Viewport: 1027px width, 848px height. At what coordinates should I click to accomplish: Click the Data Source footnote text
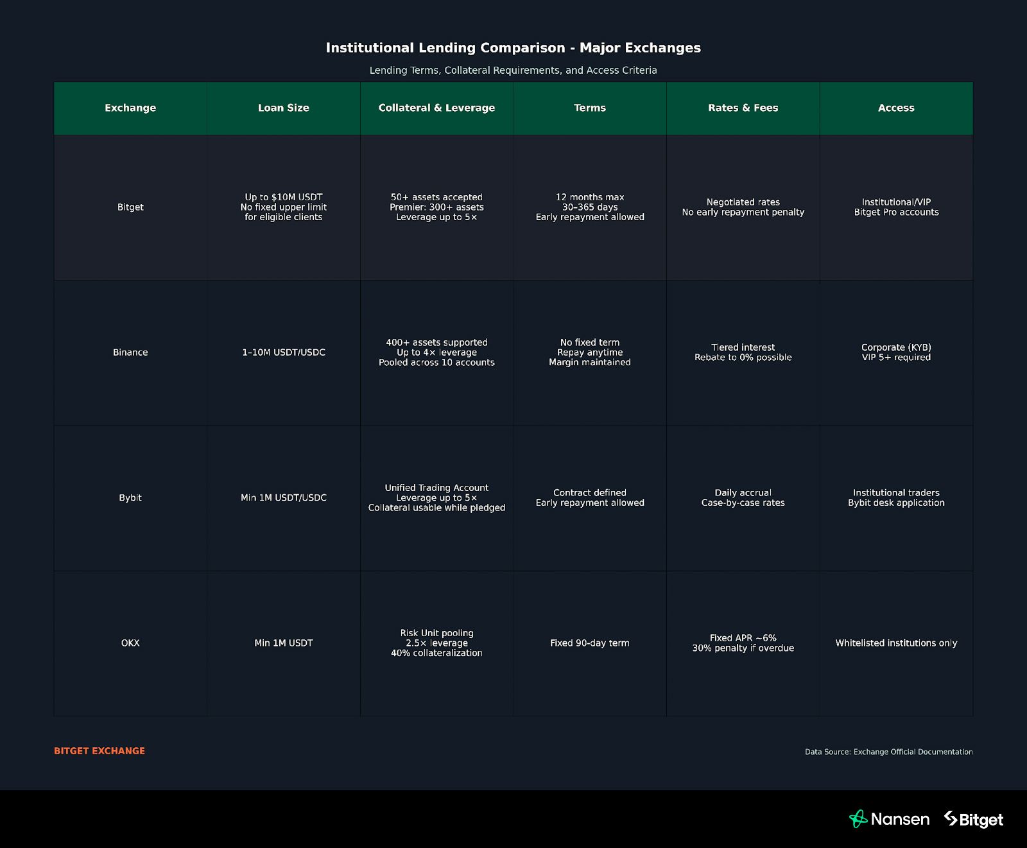[x=888, y=752]
